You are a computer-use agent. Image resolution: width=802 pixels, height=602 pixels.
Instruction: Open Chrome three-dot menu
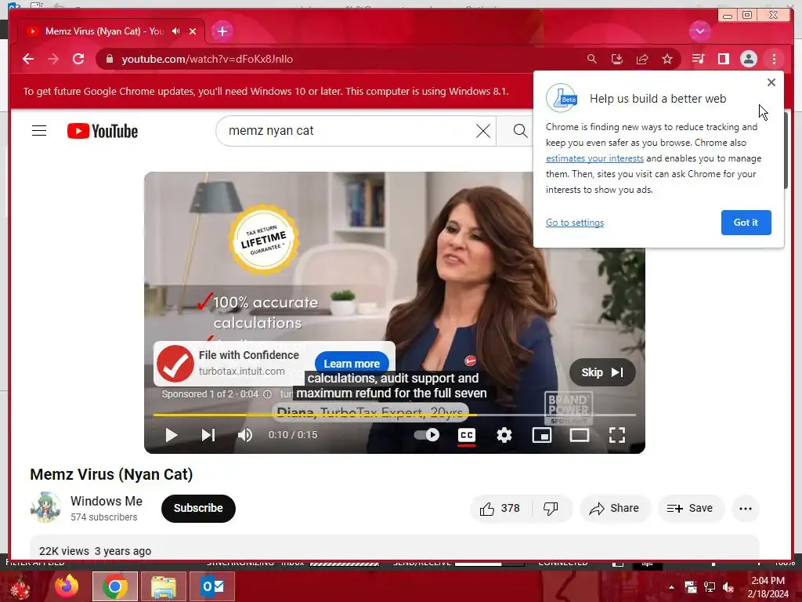(774, 59)
